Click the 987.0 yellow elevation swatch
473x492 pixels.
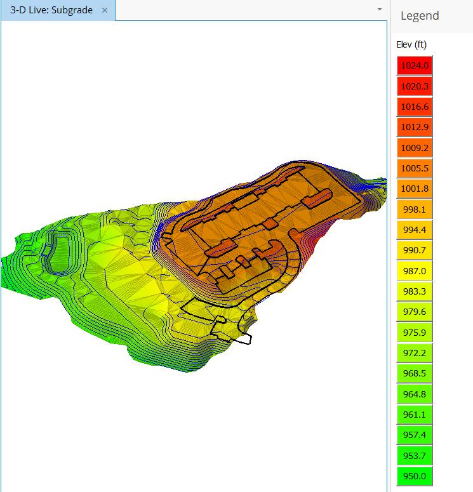pyautogui.click(x=415, y=271)
